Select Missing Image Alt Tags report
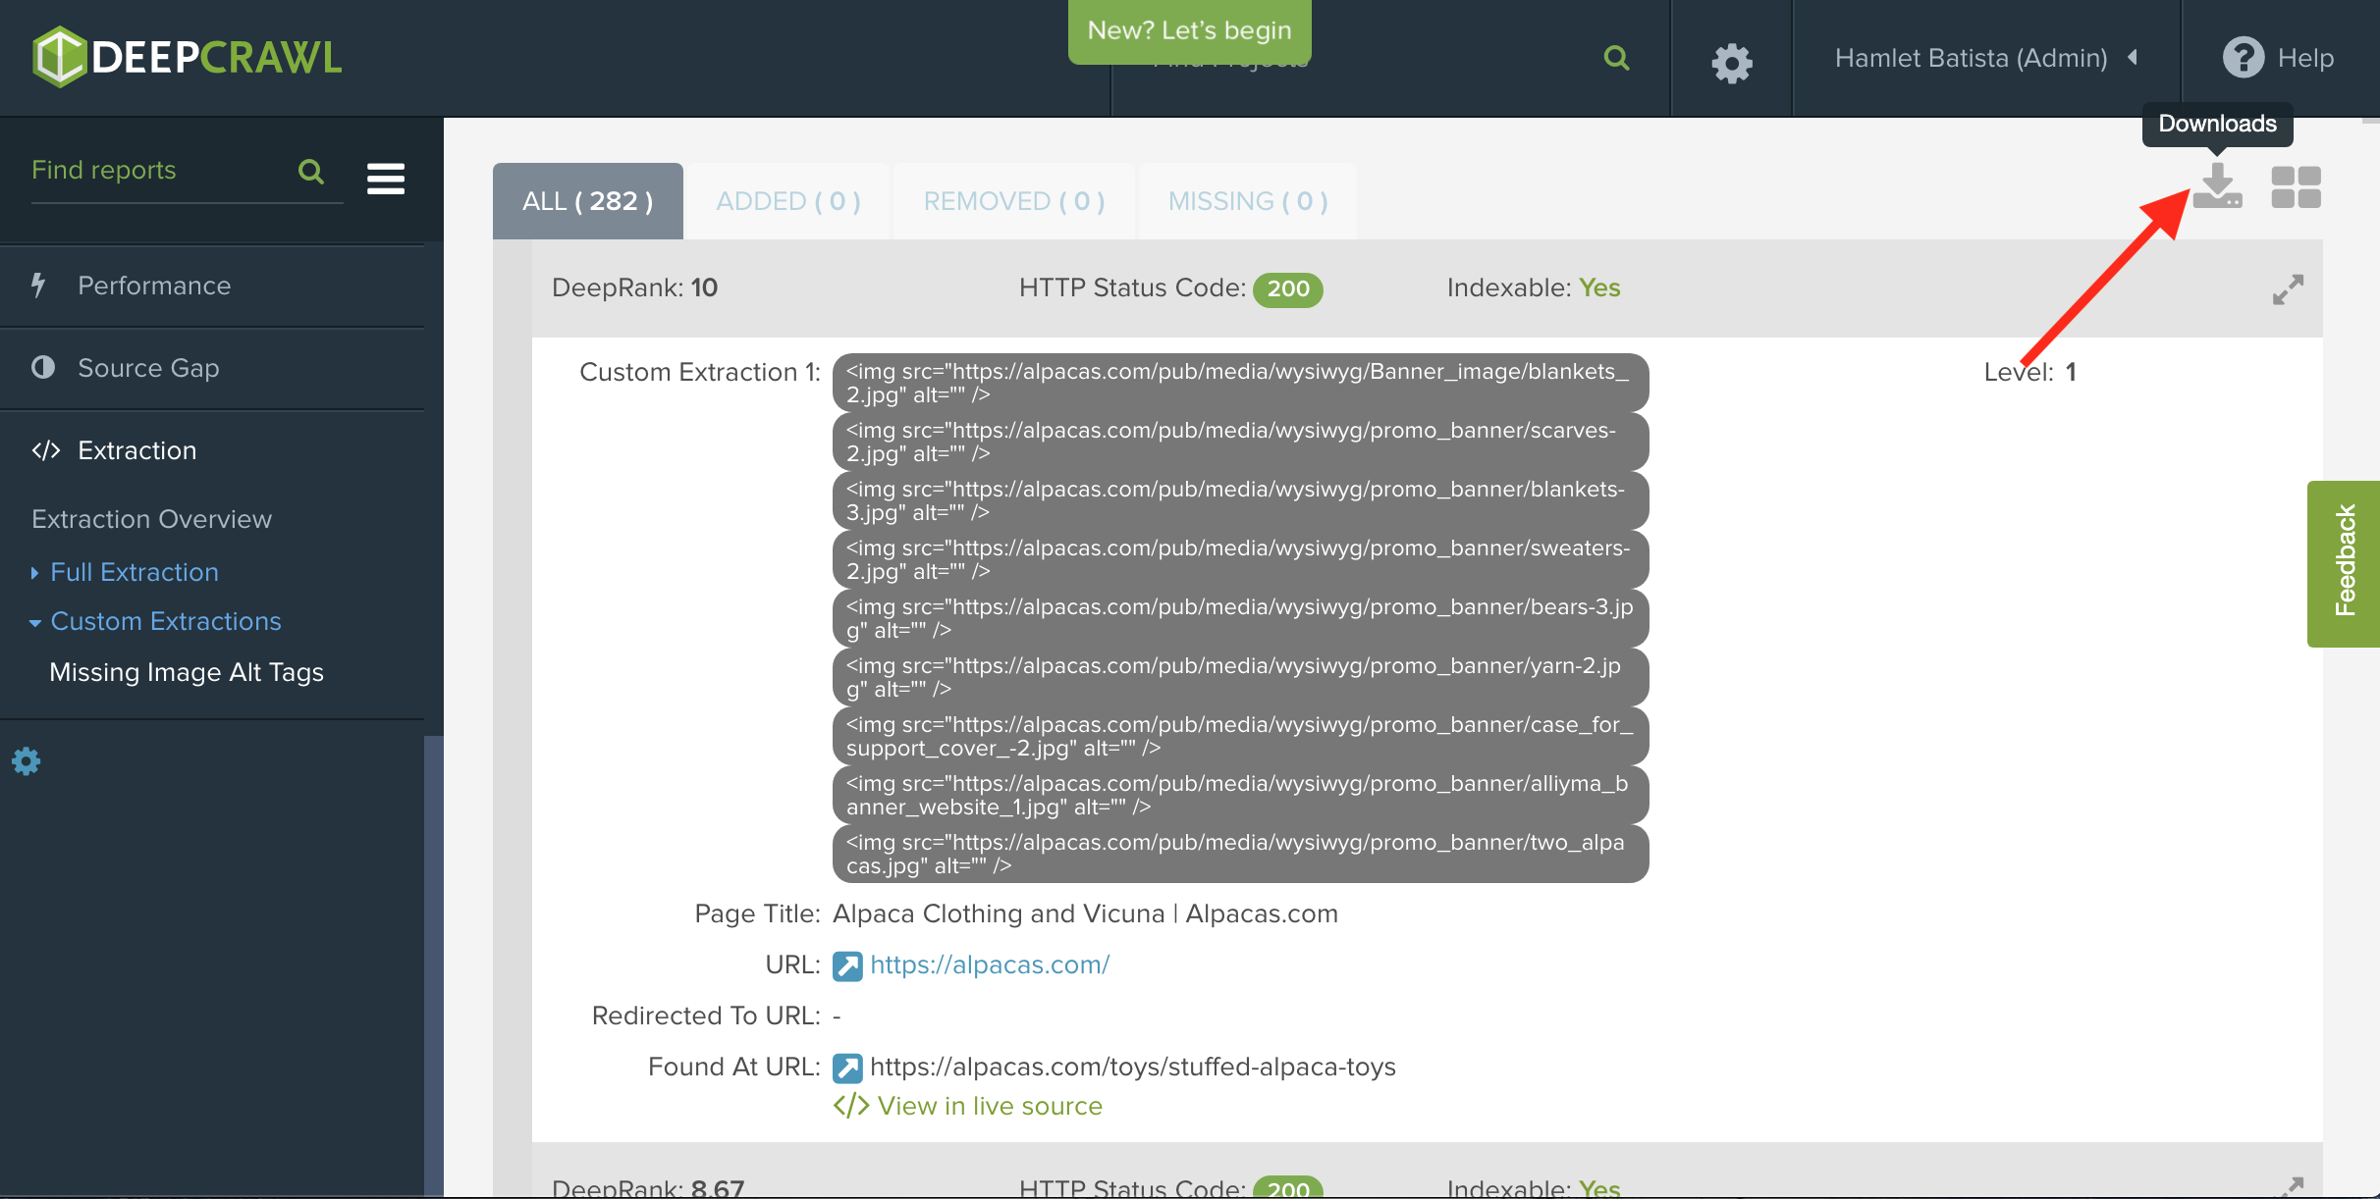This screenshot has height=1199, width=2380. click(x=187, y=673)
